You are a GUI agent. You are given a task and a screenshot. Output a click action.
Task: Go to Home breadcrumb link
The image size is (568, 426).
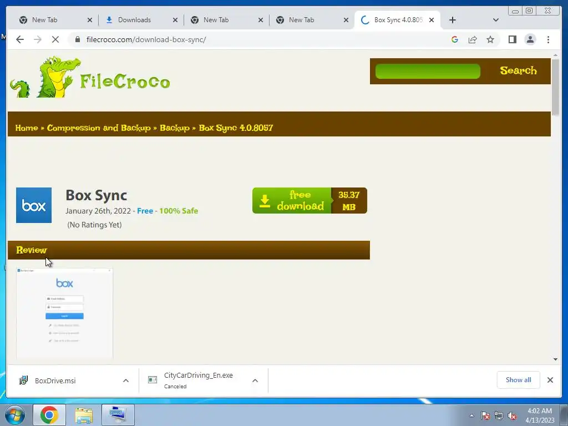coord(27,128)
